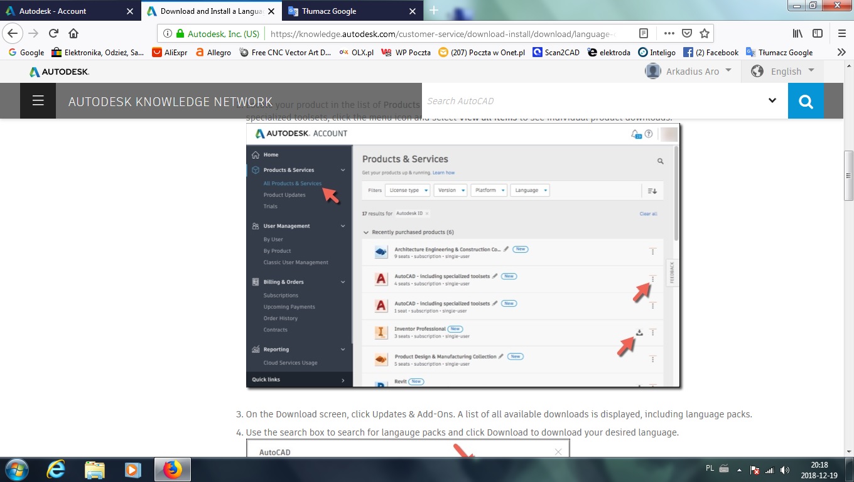
Task: Click the page vertical scrollbar thumb
Action: (x=848, y=175)
